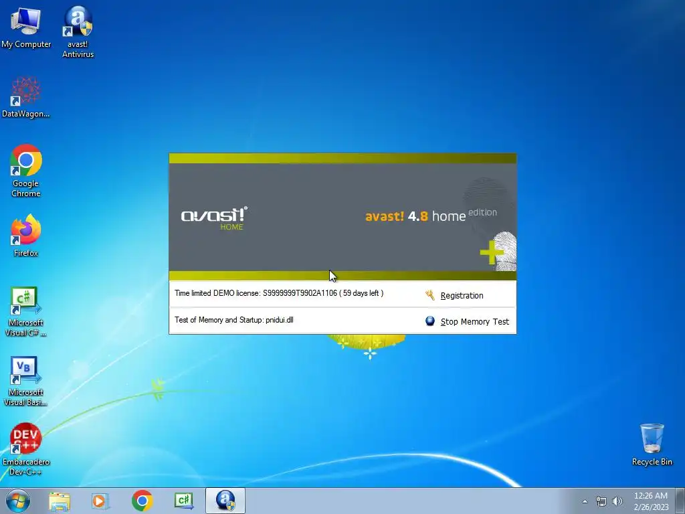Click the 'Test of Memory and Startup: pnidui.dll' text

[233, 320]
